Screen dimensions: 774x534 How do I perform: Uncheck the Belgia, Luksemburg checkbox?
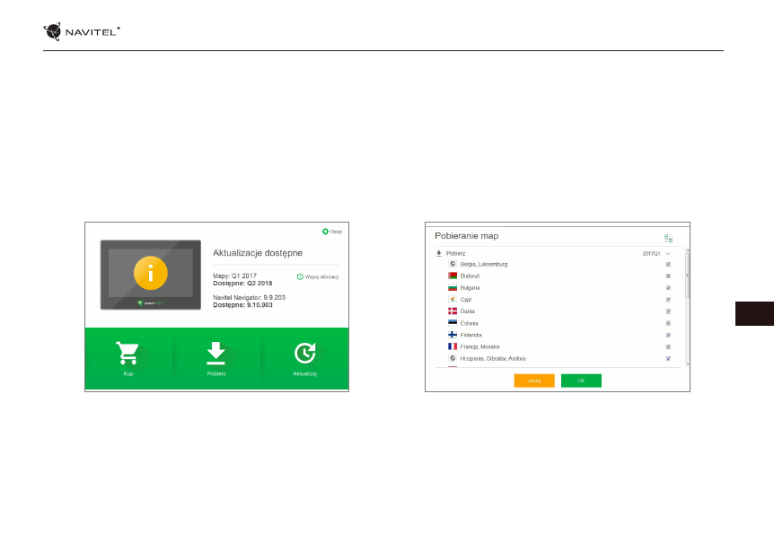click(668, 264)
